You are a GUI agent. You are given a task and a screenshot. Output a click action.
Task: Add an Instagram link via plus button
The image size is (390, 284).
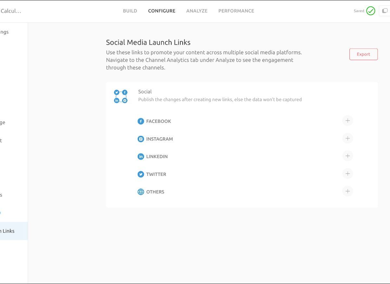(x=347, y=139)
